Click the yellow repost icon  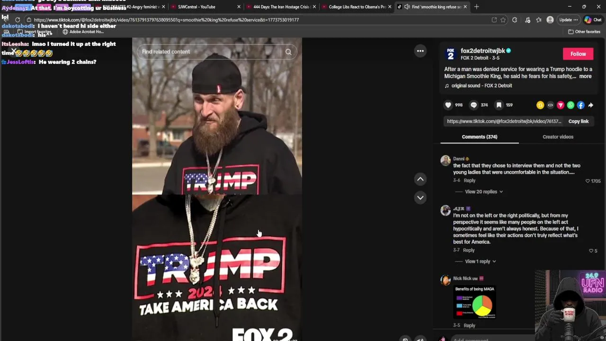(x=540, y=105)
